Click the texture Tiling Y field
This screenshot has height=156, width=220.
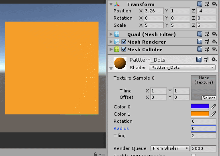tap(181, 91)
